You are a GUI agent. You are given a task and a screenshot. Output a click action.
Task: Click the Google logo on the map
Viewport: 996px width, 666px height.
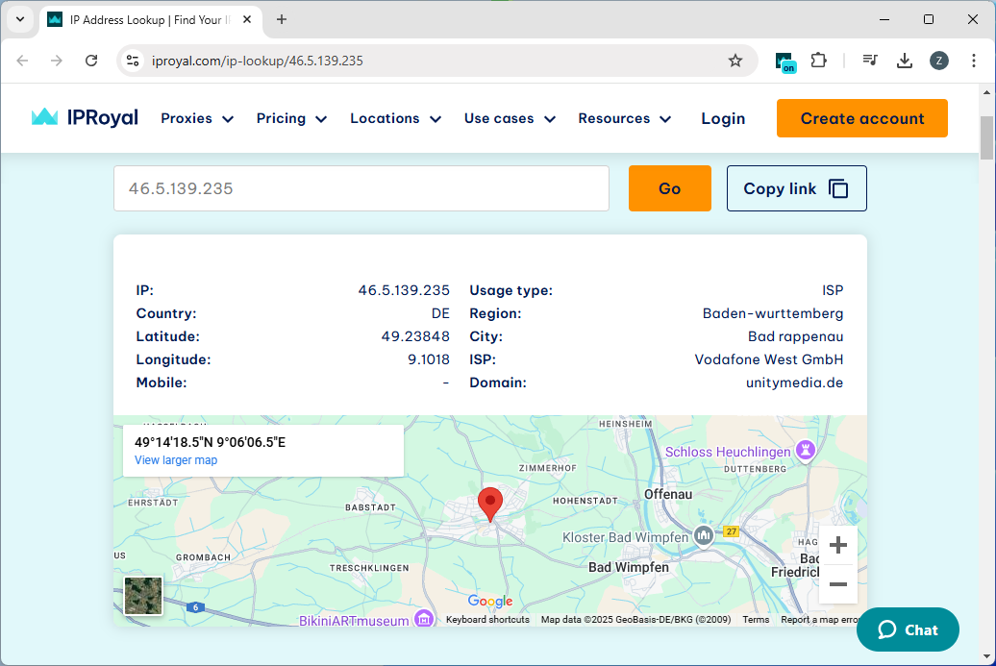click(x=489, y=601)
